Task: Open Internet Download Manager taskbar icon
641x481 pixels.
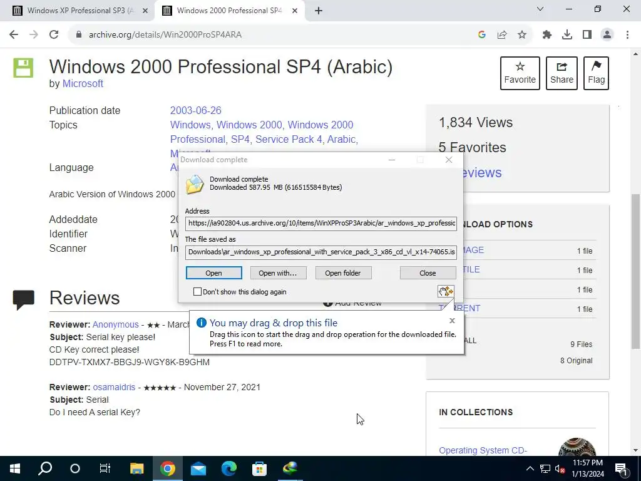Action: pyautogui.click(x=290, y=468)
